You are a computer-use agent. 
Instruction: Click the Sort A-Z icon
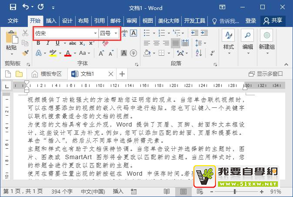coord(199,53)
